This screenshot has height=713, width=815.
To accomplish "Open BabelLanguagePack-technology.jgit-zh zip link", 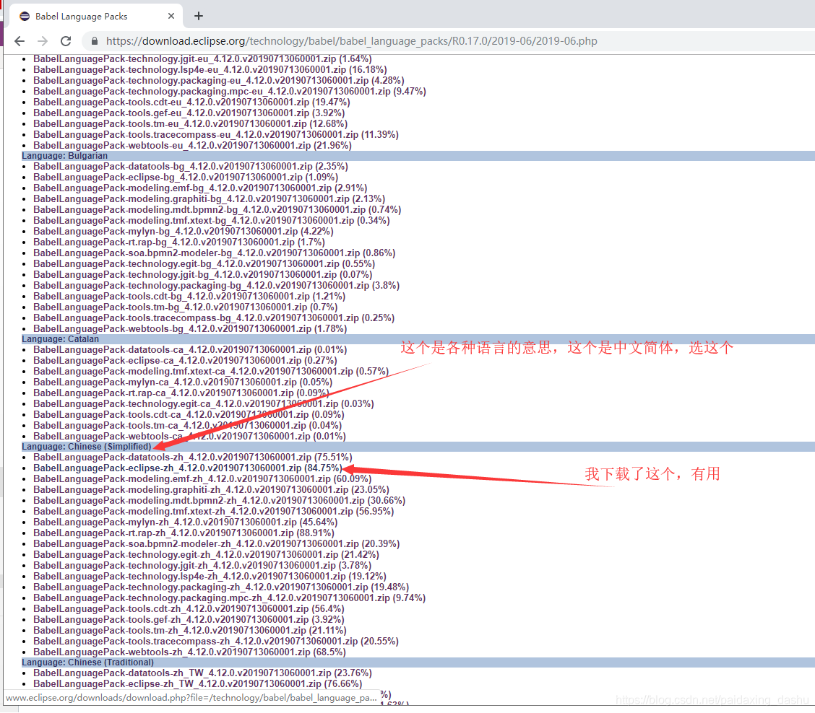I will [202, 566].
